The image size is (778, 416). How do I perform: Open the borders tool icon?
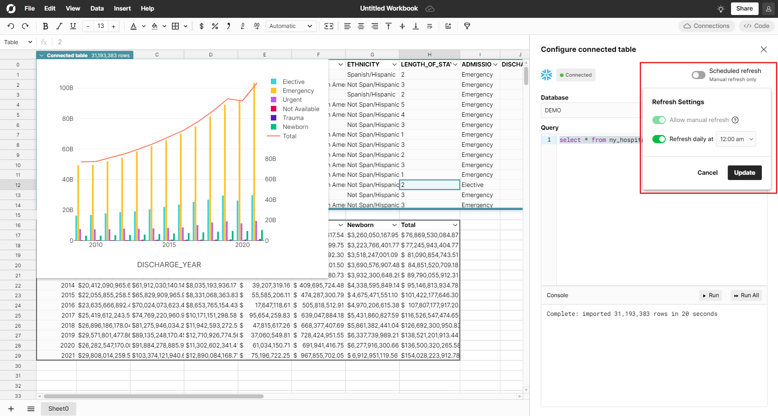click(x=175, y=26)
